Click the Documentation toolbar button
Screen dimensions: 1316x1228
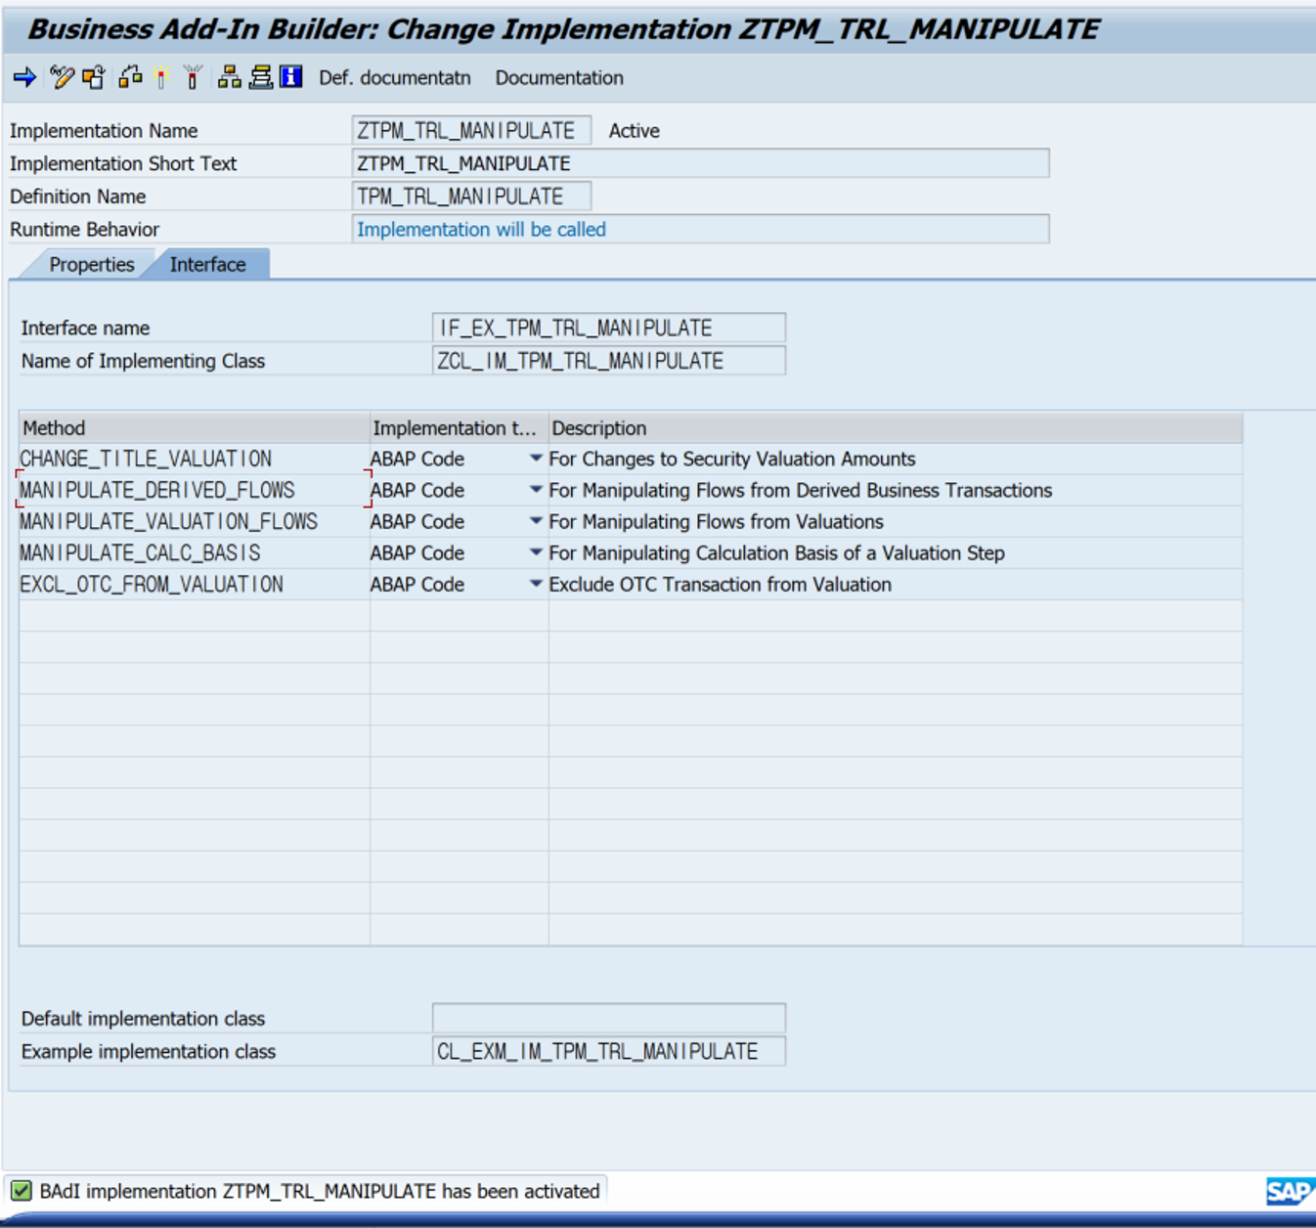559,78
